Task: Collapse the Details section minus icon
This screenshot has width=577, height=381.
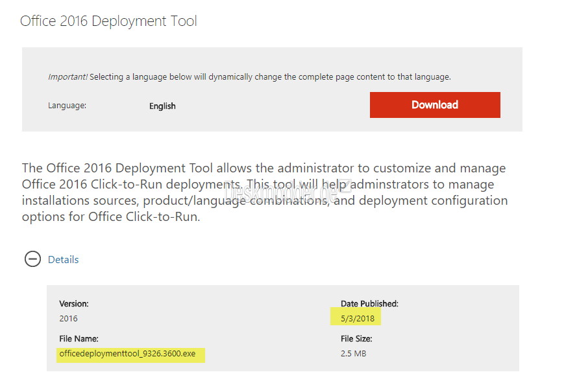Action: point(32,259)
